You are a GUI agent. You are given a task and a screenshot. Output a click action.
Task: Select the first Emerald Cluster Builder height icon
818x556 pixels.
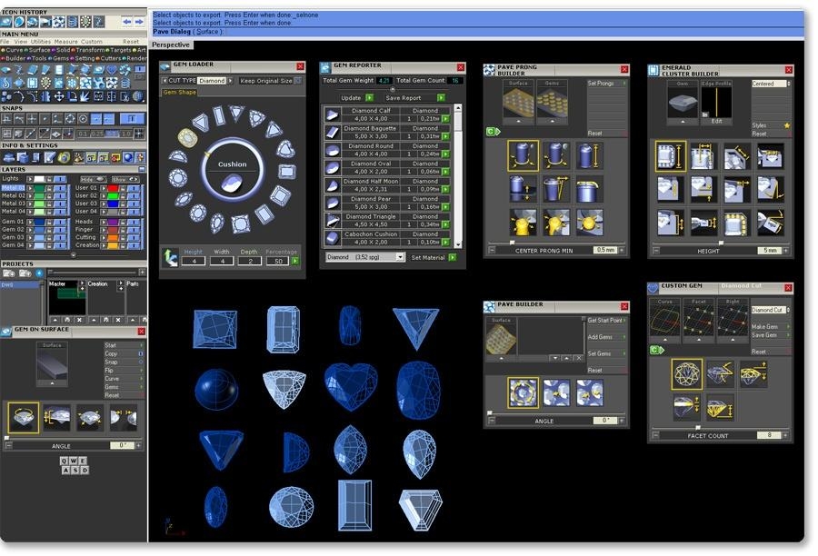coord(671,156)
